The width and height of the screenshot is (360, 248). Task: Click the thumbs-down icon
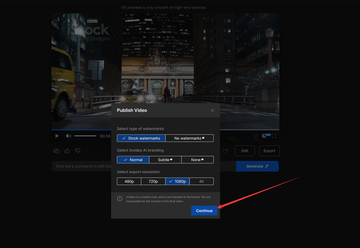(x=78, y=151)
